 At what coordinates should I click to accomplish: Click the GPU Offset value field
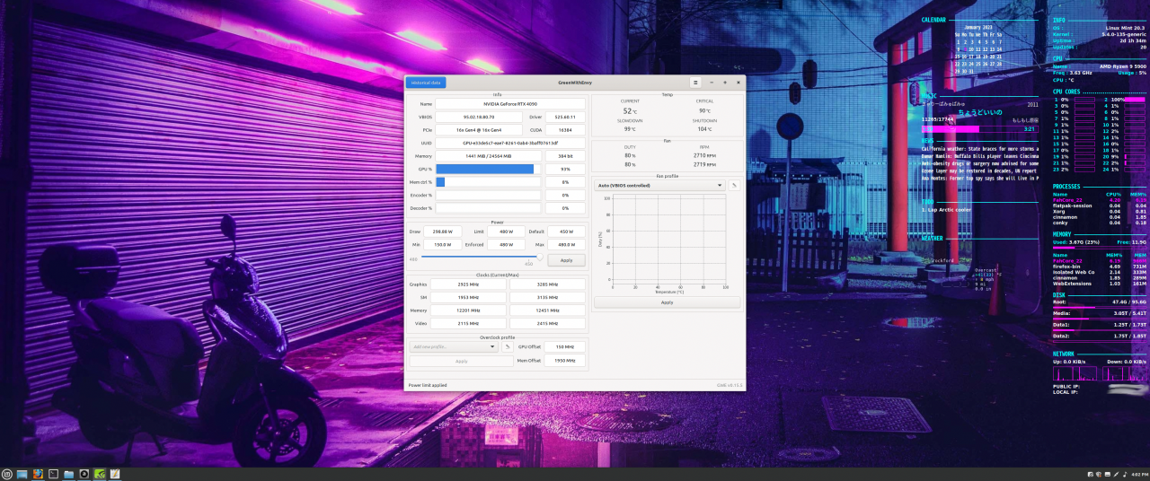pos(564,346)
